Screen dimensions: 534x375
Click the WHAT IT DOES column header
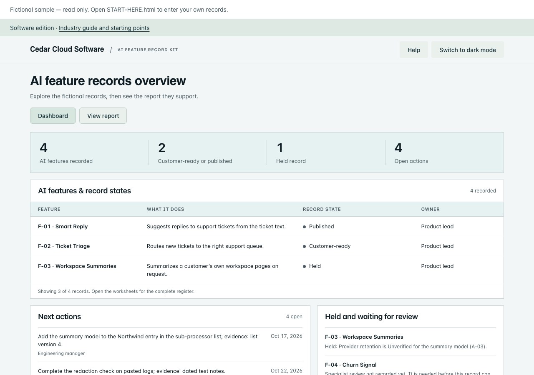coord(166,209)
